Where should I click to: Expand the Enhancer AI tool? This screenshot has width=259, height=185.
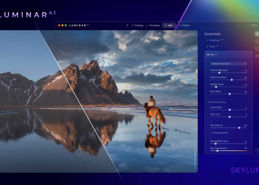(214, 40)
